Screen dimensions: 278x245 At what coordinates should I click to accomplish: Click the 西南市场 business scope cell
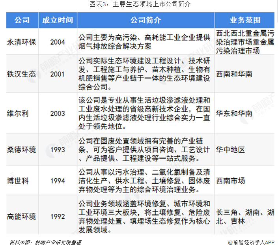pyautogui.click(x=231, y=181)
